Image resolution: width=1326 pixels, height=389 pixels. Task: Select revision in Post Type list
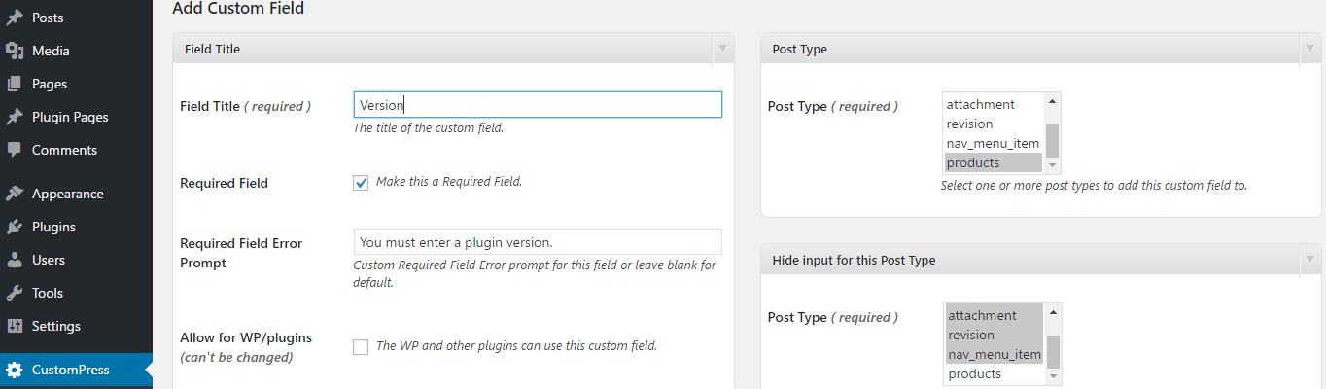(x=994, y=124)
